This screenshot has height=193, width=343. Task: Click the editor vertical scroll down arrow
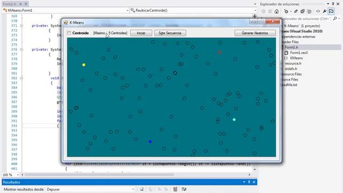(255, 169)
